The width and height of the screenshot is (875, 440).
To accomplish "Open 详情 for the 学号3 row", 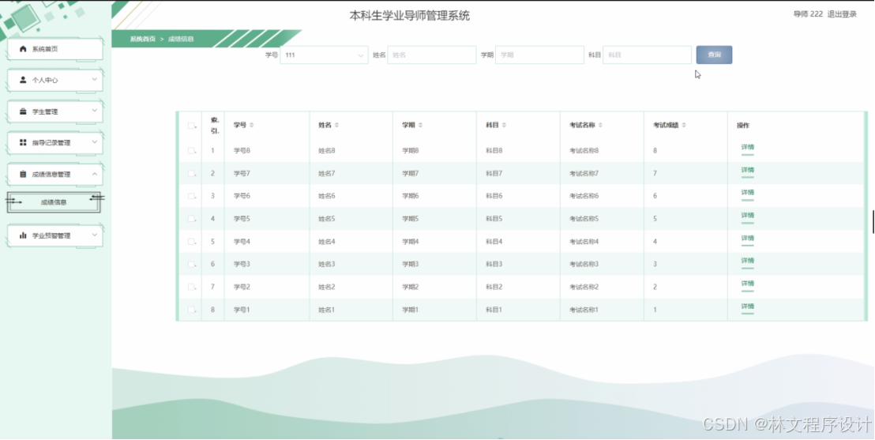I will [x=747, y=261].
